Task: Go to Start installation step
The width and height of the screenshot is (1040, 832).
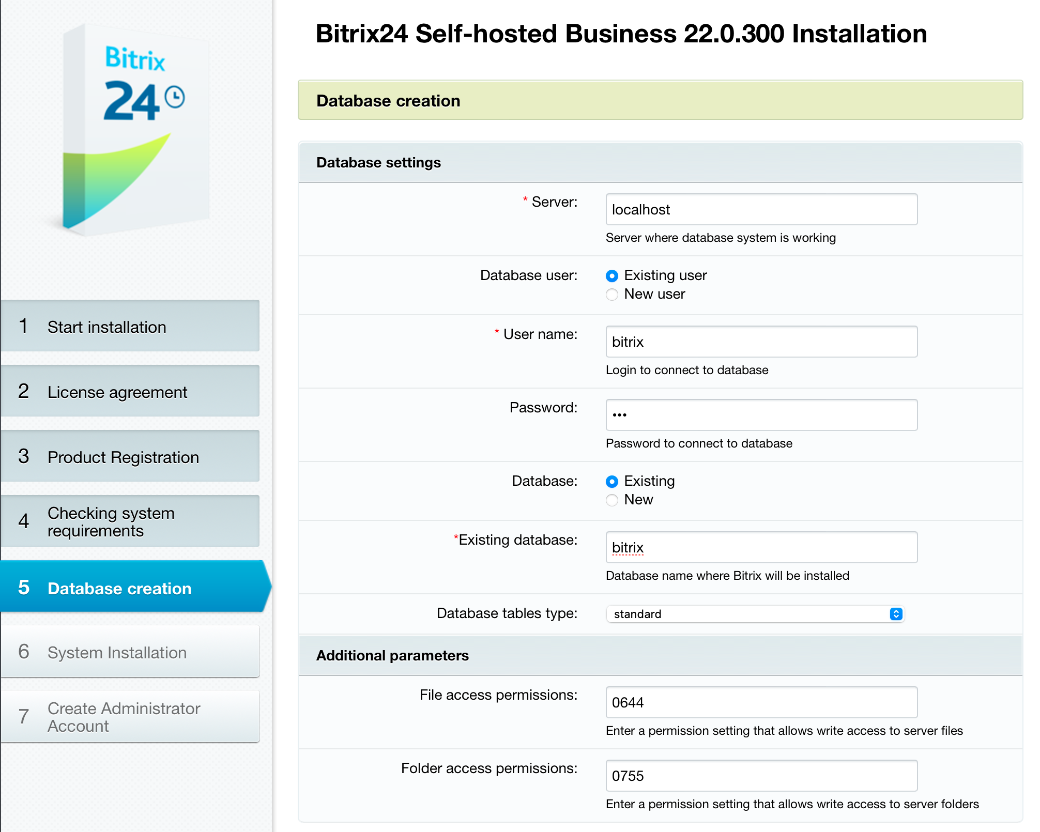Action: point(130,327)
